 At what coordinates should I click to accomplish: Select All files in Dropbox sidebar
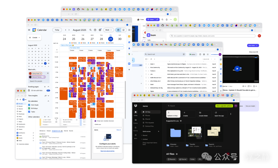pyautogui.click(x=151, y=112)
